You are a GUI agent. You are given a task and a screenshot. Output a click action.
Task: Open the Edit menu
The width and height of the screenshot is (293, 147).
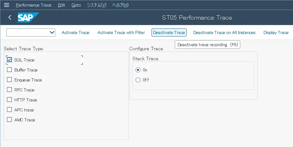[x=61, y=5]
